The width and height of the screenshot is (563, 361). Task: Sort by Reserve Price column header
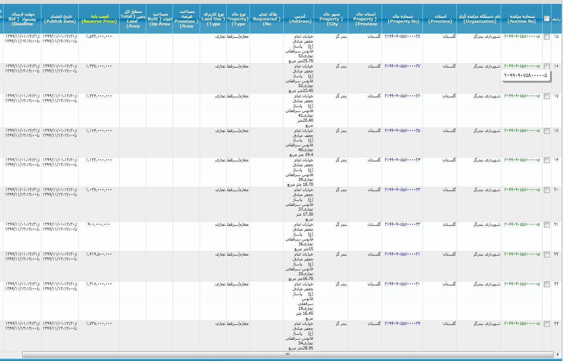coord(99,19)
